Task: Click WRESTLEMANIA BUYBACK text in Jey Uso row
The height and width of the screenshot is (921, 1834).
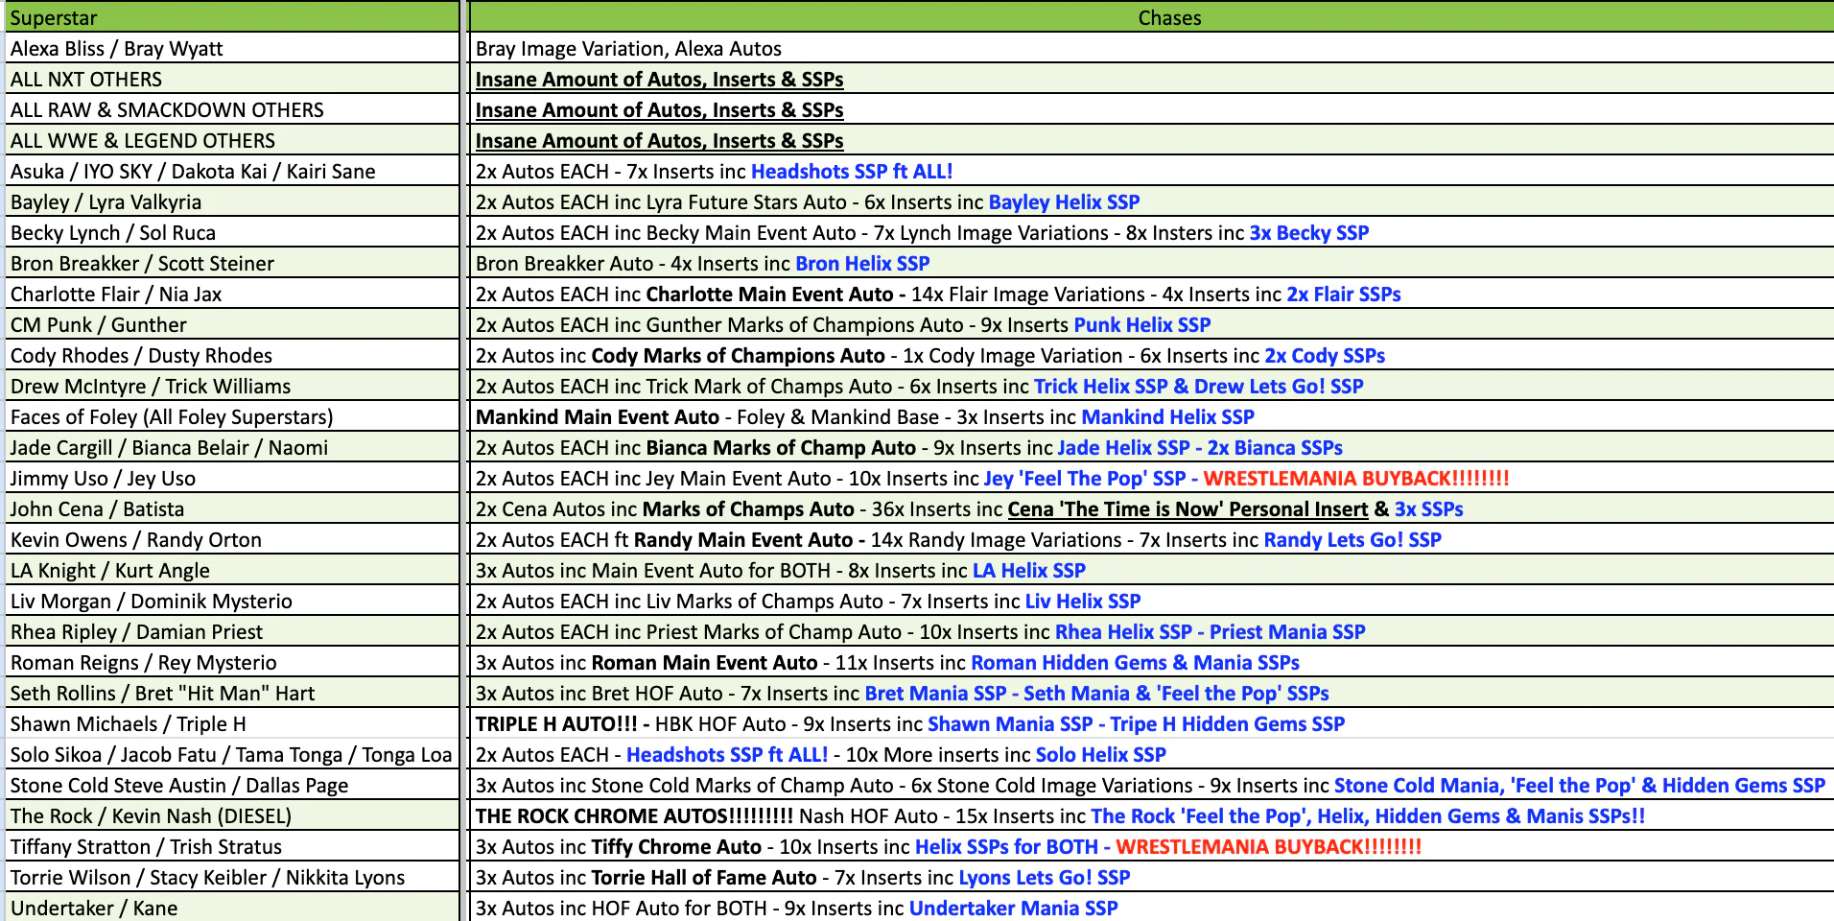Action: [1356, 479]
